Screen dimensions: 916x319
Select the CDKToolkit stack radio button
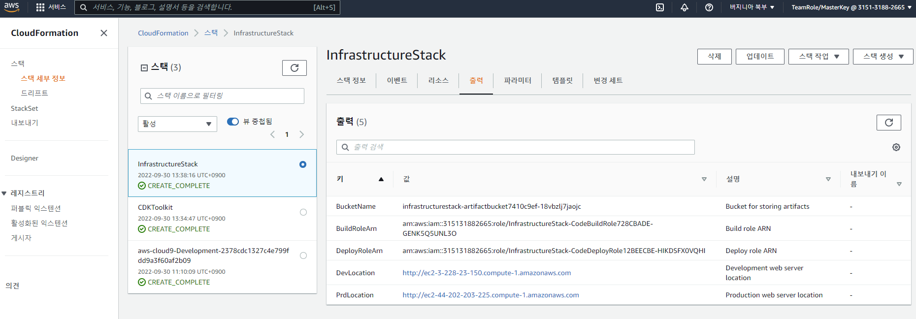click(x=303, y=212)
